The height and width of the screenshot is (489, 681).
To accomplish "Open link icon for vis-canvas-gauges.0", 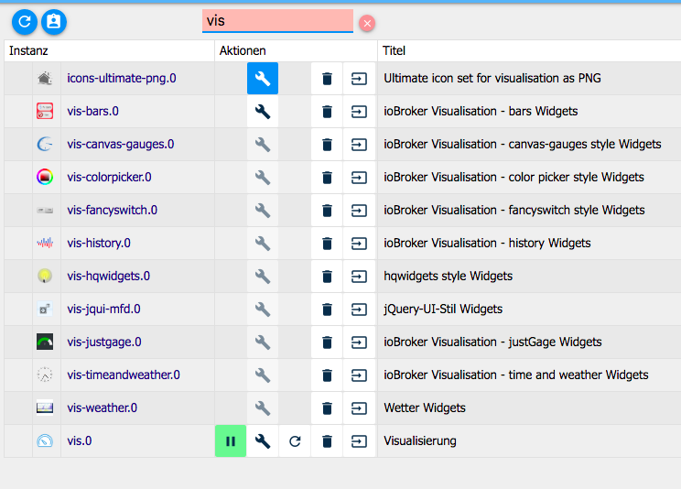I will [x=359, y=145].
